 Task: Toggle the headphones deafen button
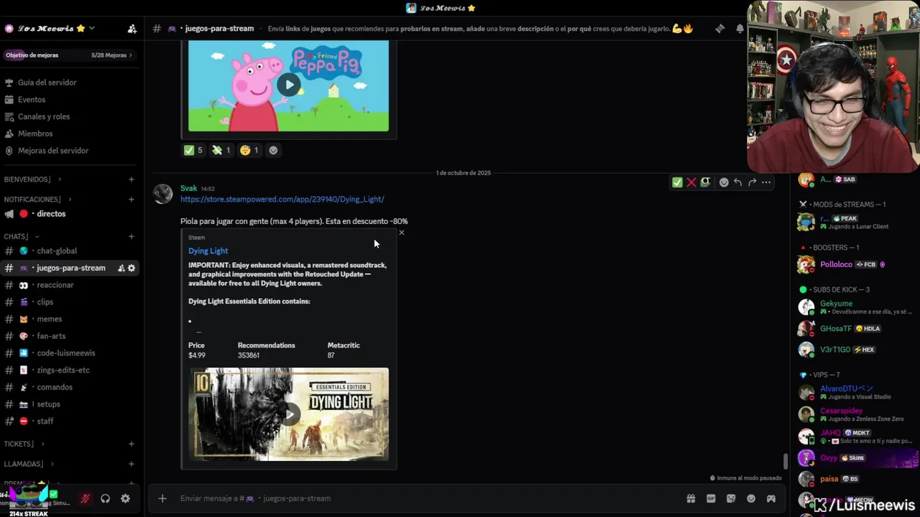(x=105, y=498)
